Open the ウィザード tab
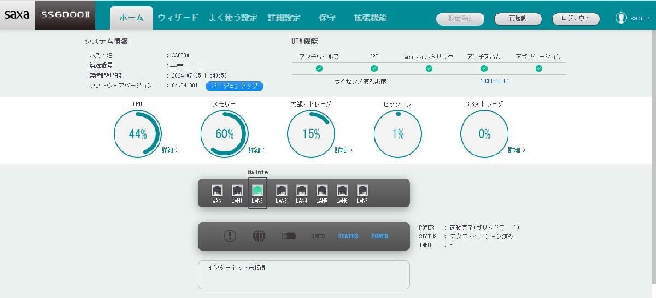Screen dimensions: 656x298 click(x=178, y=17)
